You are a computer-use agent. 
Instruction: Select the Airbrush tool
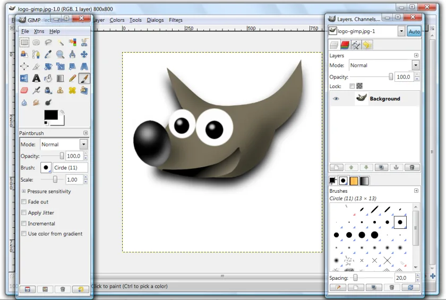[x=36, y=90]
